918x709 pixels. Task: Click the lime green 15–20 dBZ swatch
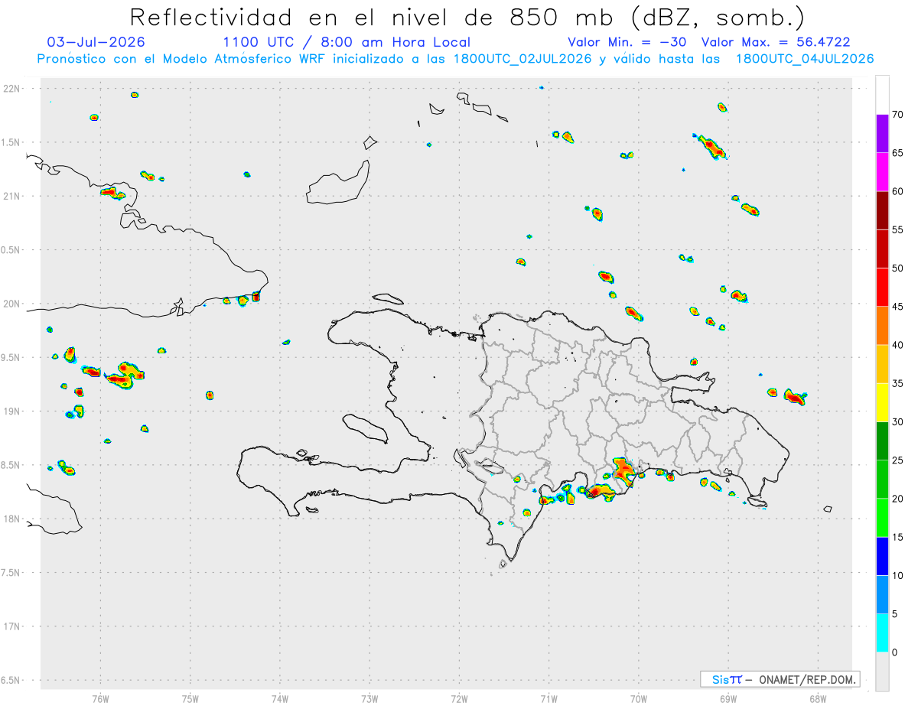pos(882,518)
